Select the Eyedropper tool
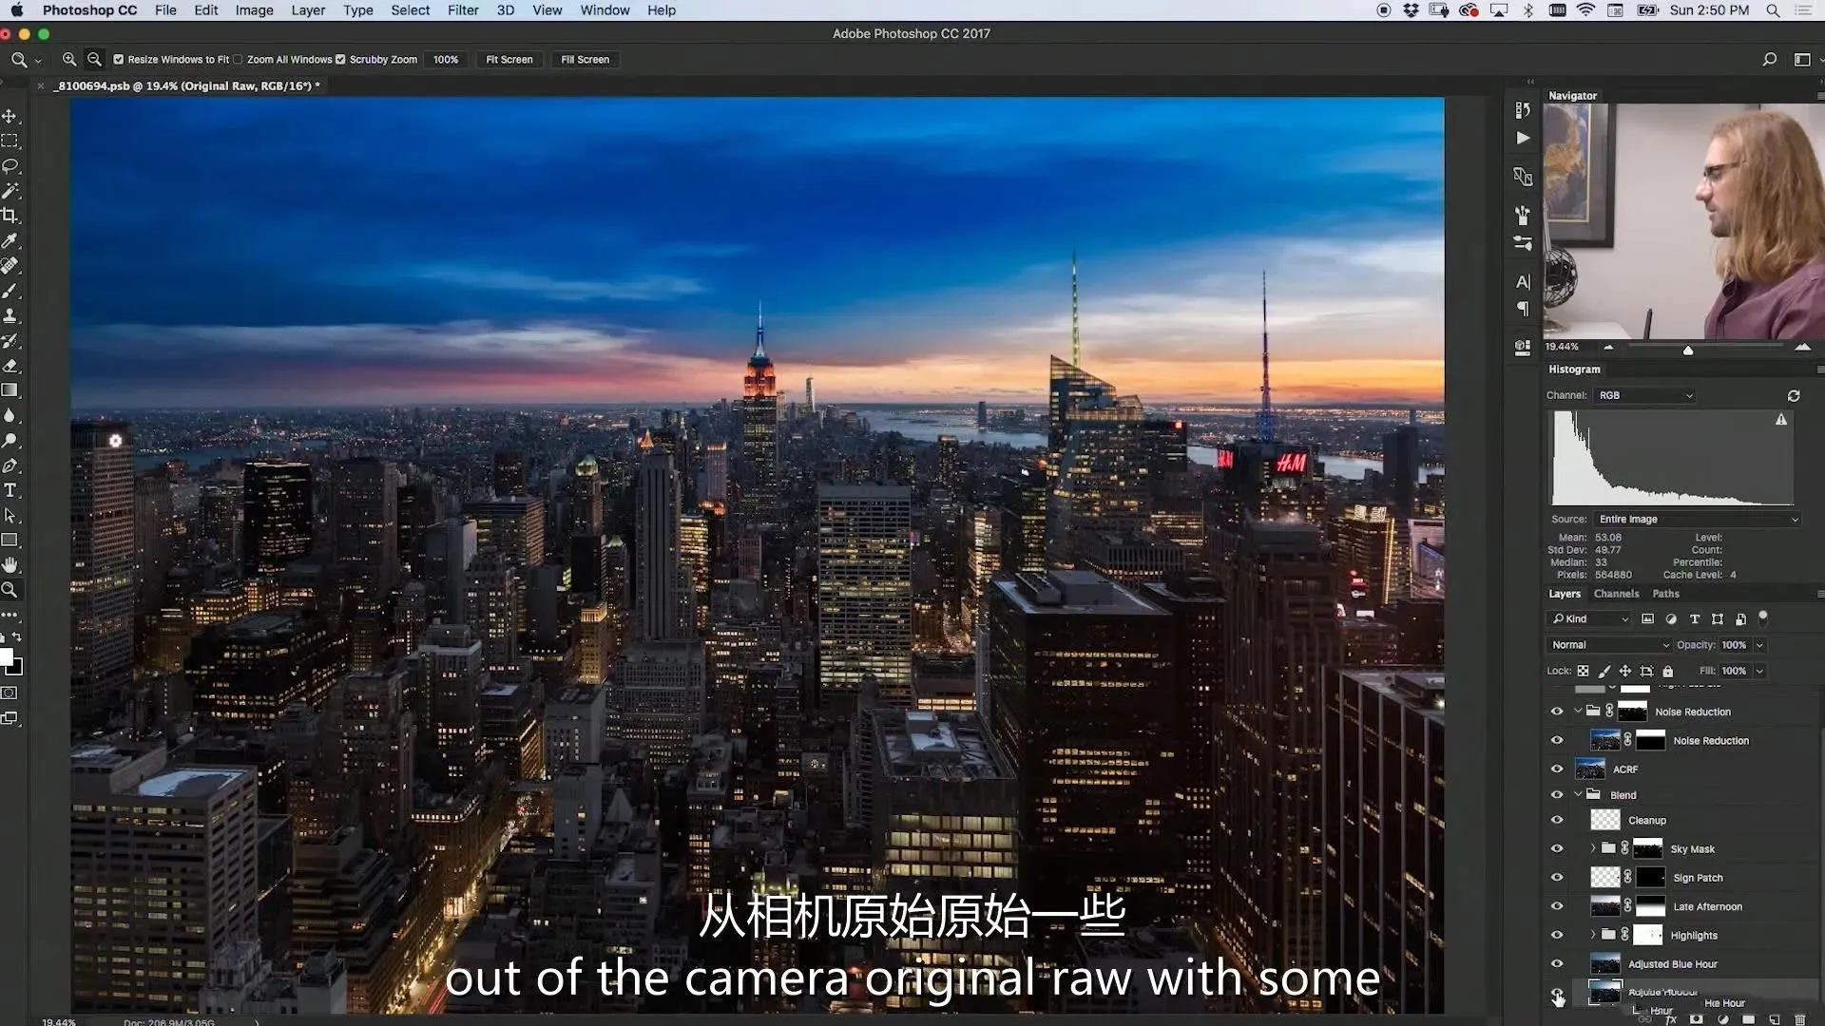 10,241
